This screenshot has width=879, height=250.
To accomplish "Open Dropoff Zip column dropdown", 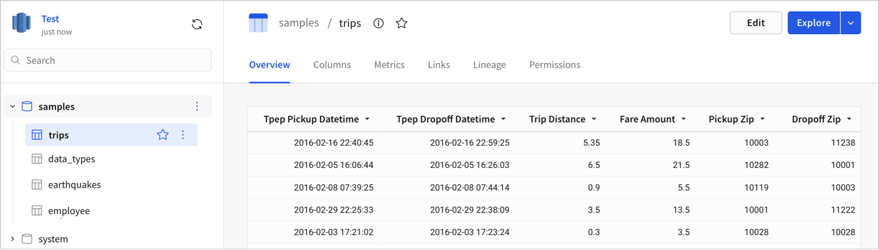I will [849, 119].
